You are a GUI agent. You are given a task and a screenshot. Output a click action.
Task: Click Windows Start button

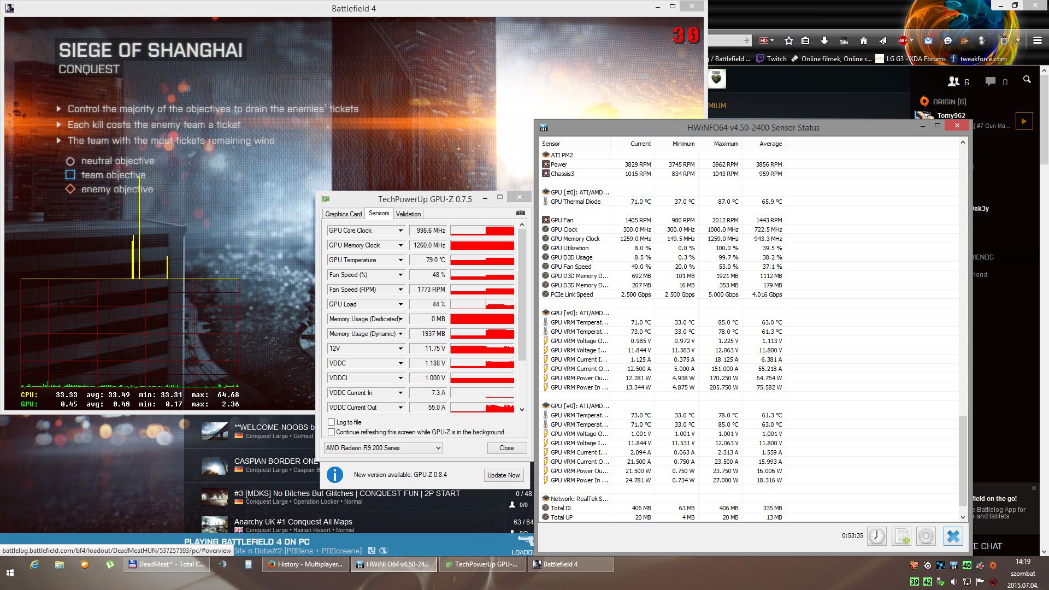pyautogui.click(x=9, y=573)
